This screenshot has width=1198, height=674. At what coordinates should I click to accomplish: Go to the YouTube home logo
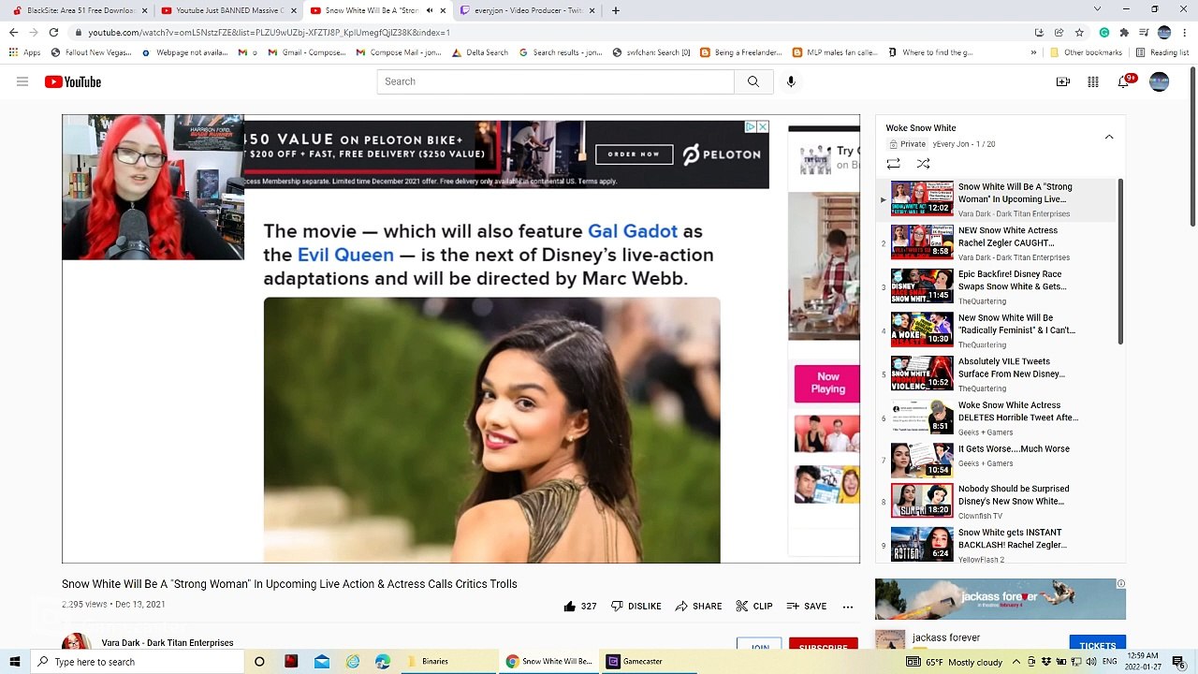[x=73, y=82]
